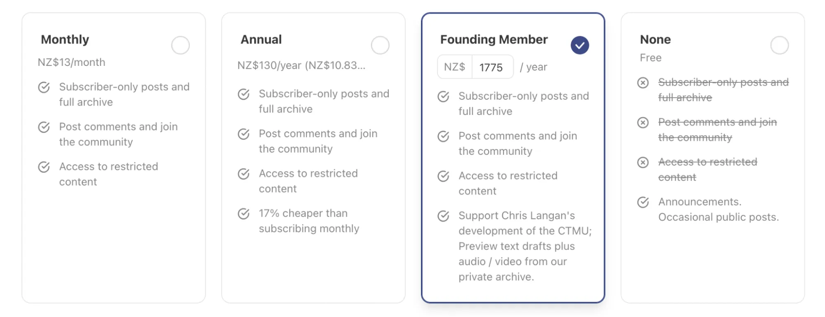Select the Monthly plan radio button

tap(180, 45)
